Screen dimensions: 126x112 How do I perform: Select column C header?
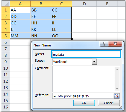pos(62,4)
